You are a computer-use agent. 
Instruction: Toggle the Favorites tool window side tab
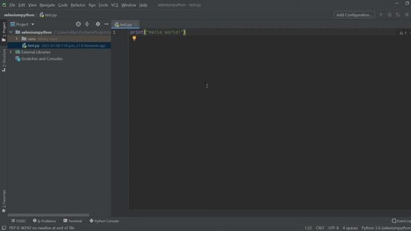(x=4, y=201)
